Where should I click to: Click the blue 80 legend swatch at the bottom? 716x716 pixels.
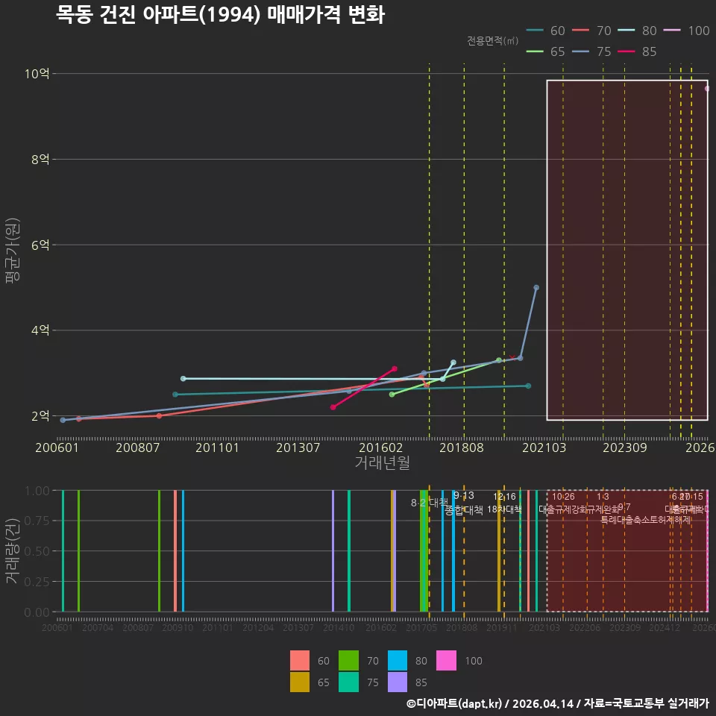[x=398, y=660]
